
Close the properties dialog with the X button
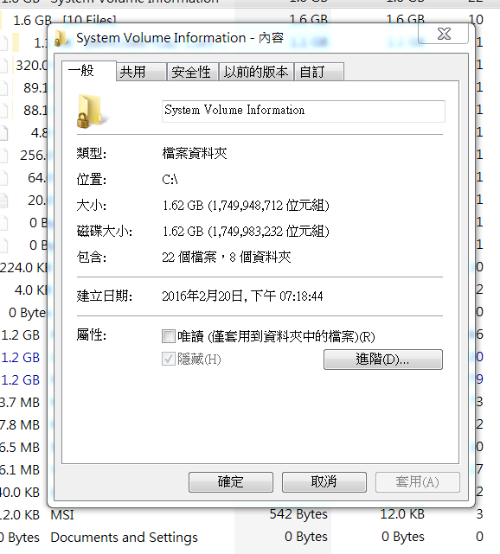pos(444,34)
